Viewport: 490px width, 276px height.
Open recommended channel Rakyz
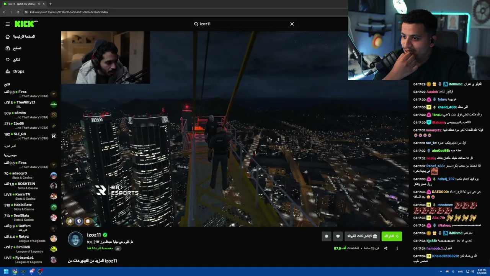(31, 238)
